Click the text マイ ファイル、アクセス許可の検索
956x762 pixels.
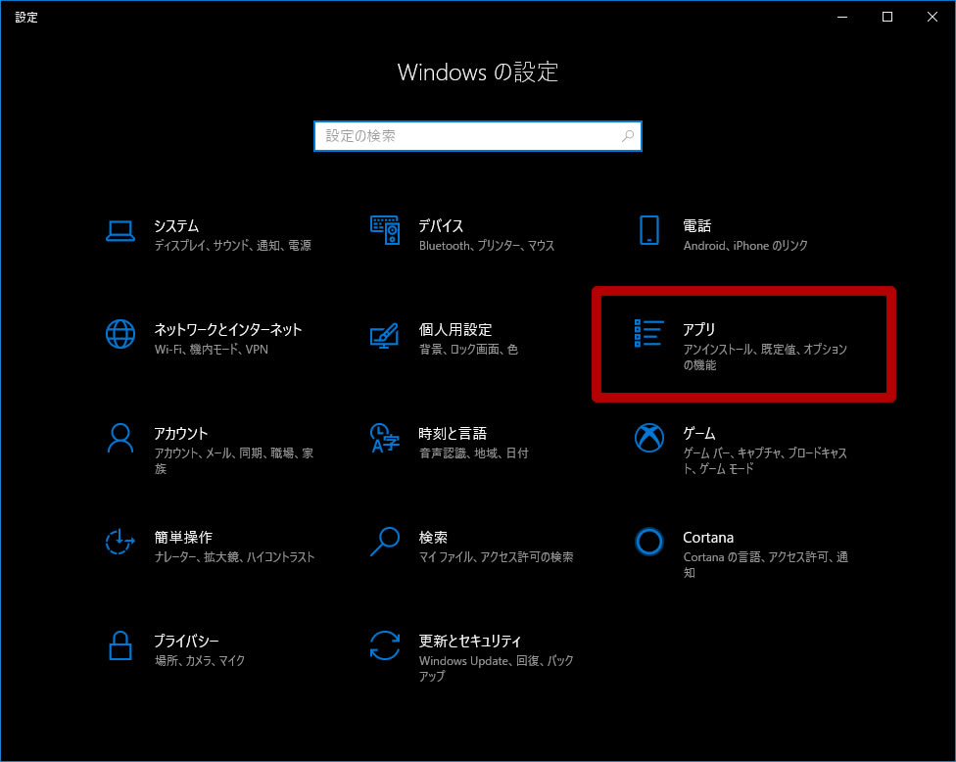pyautogui.click(x=496, y=556)
